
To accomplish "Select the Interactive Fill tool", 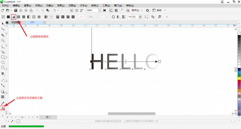I will pos(2,108).
